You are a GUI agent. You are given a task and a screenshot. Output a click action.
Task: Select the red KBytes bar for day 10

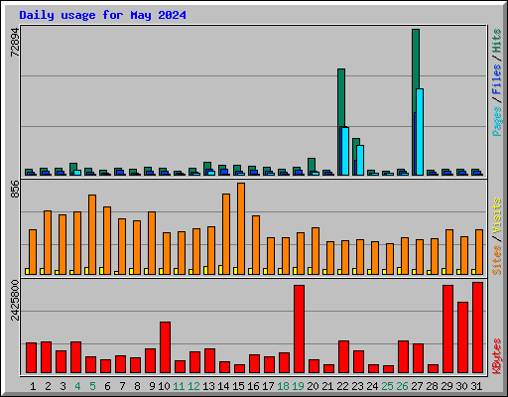pyautogui.click(x=165, y=347)
